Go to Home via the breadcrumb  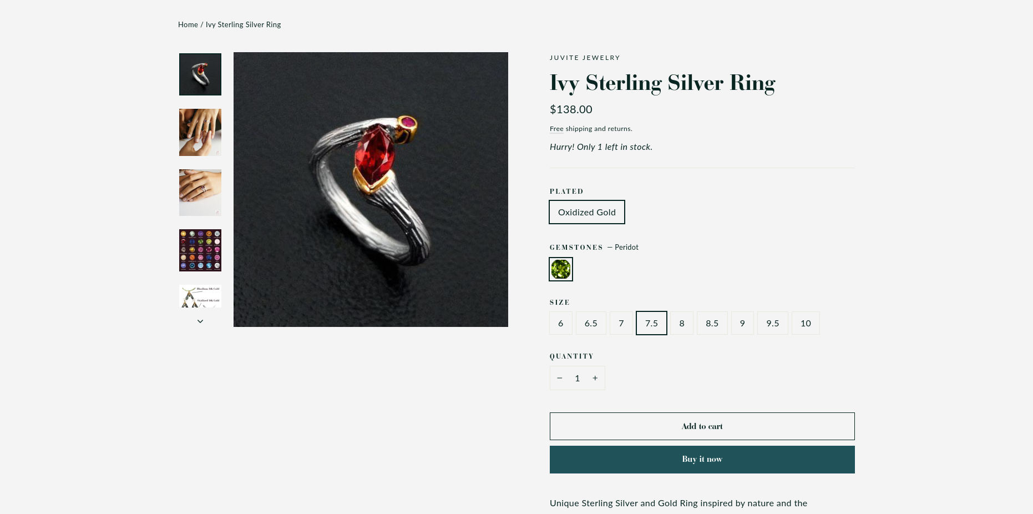tap(188, 24)
